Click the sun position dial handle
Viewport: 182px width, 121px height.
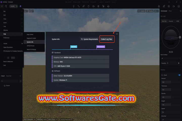point(180,37)
